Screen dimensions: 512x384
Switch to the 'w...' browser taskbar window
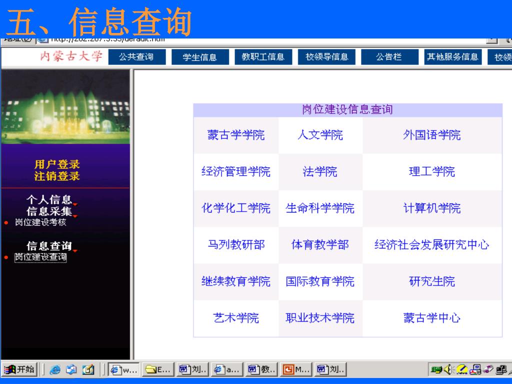(124, 369)
